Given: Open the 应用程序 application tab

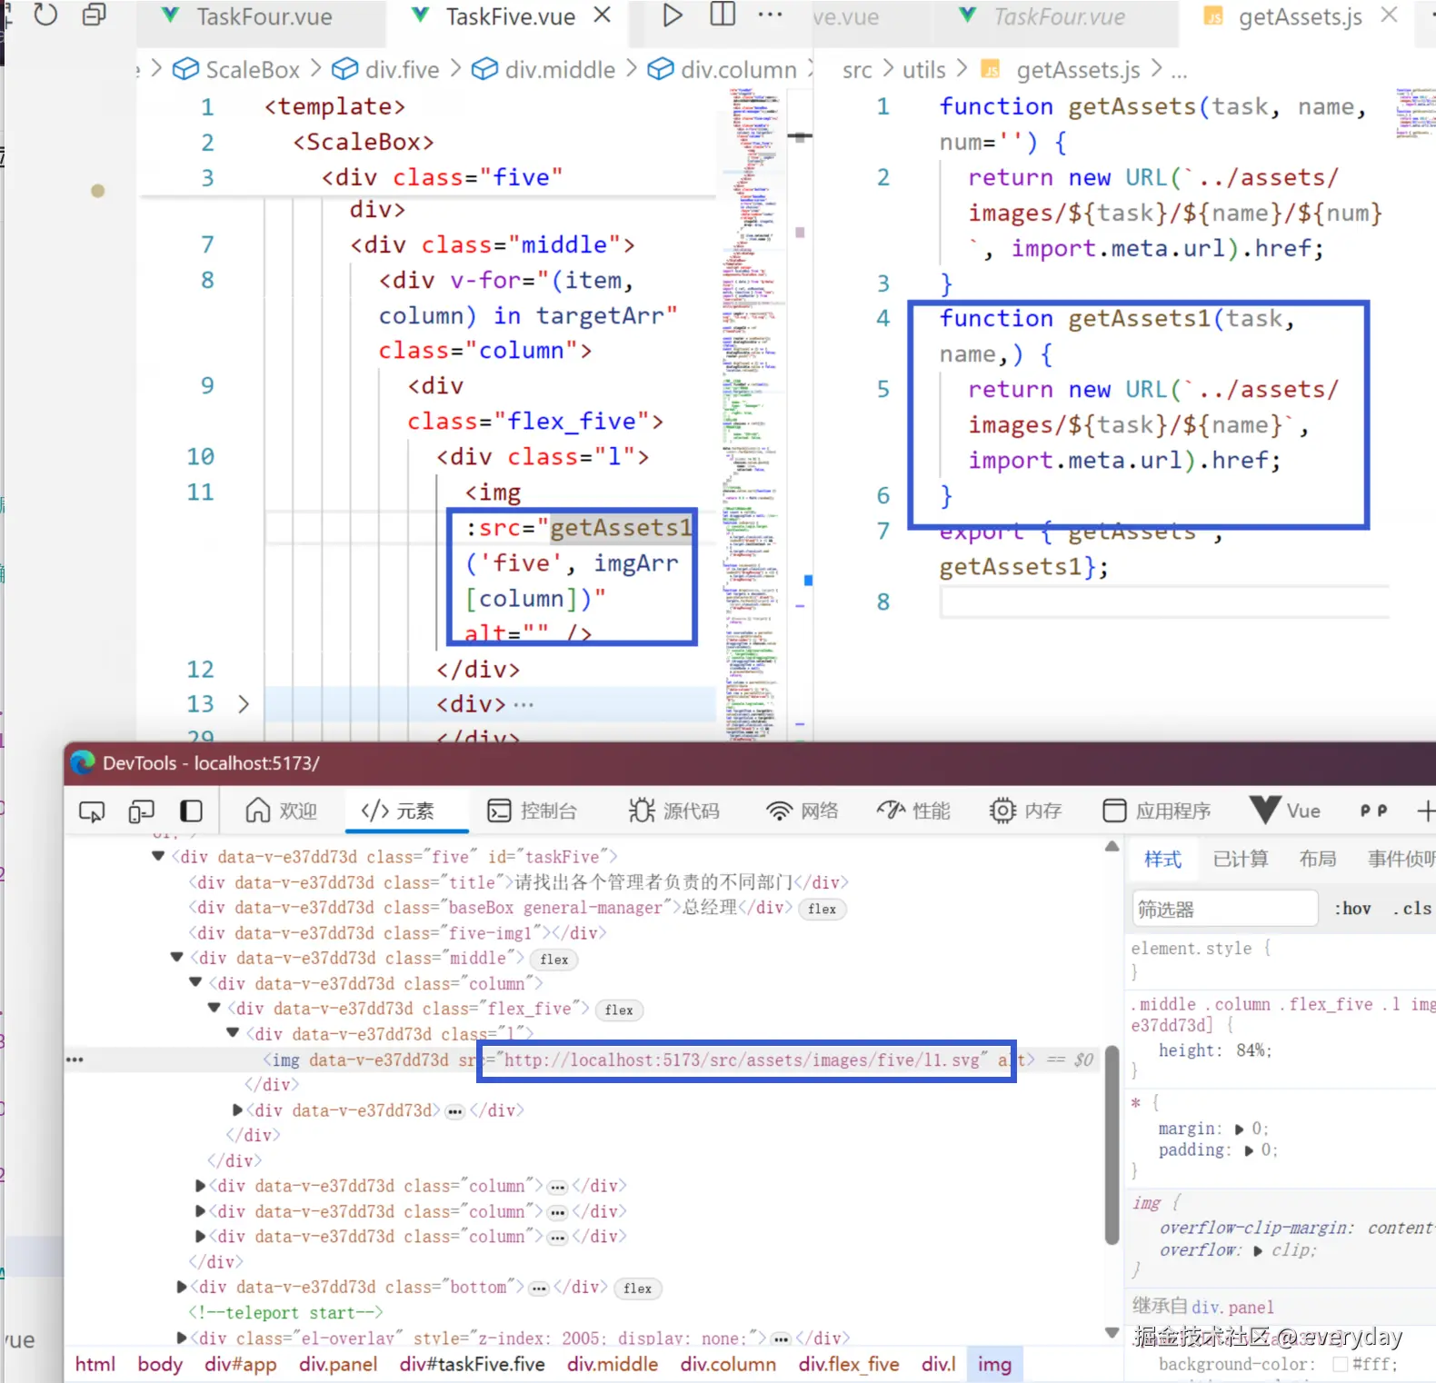Looking at the screenshot, I should [1156, 811].
